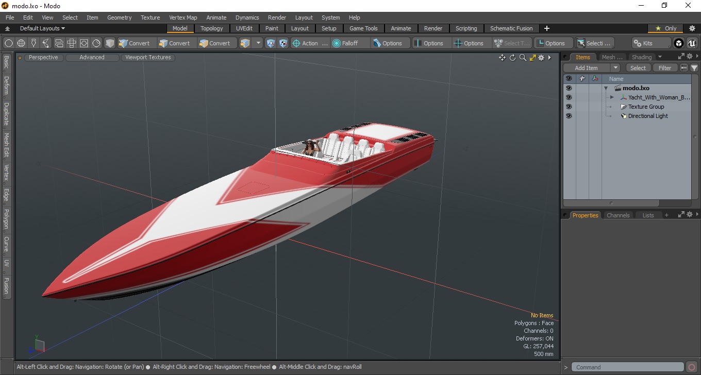The width and height of the screenshot is (701, 375).
Task: Click the crossed cylinders icon in toolbar
Action: click(x=72, y=43)
